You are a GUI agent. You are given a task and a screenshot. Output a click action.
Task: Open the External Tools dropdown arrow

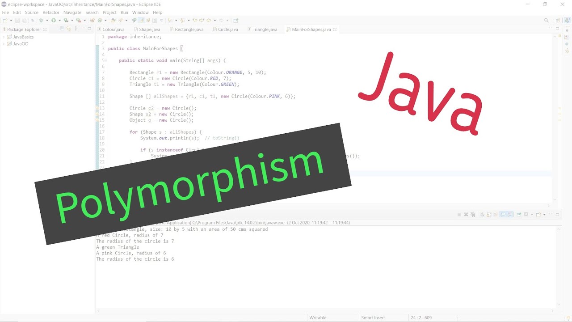coord(84,20)
